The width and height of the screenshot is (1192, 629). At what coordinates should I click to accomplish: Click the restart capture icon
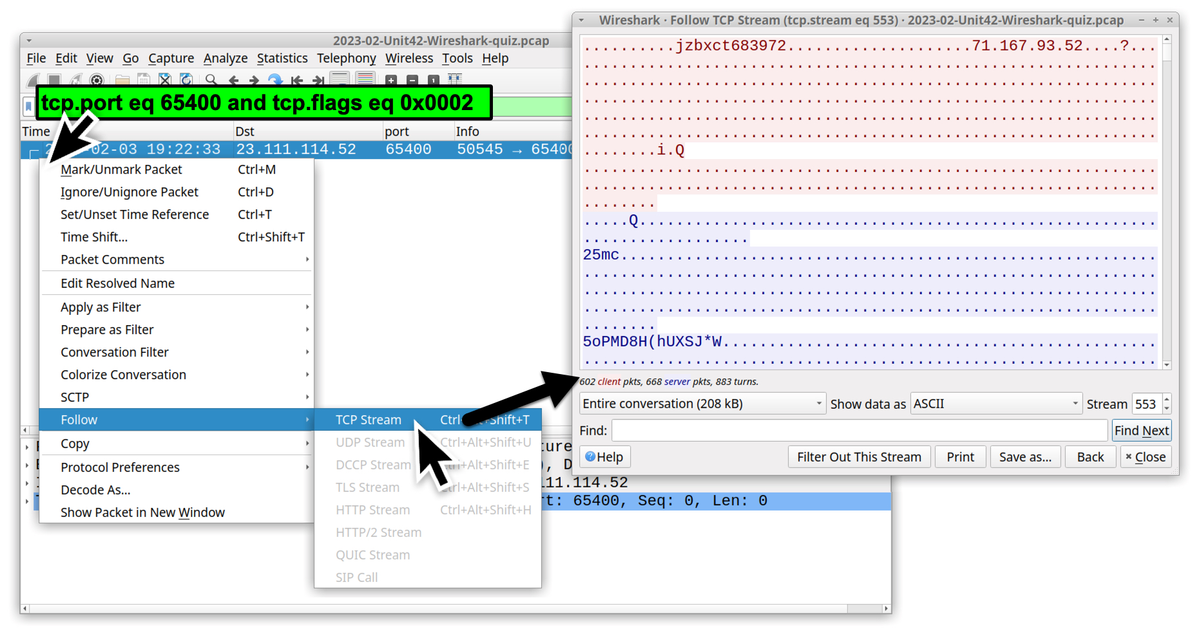click(75, 80)
